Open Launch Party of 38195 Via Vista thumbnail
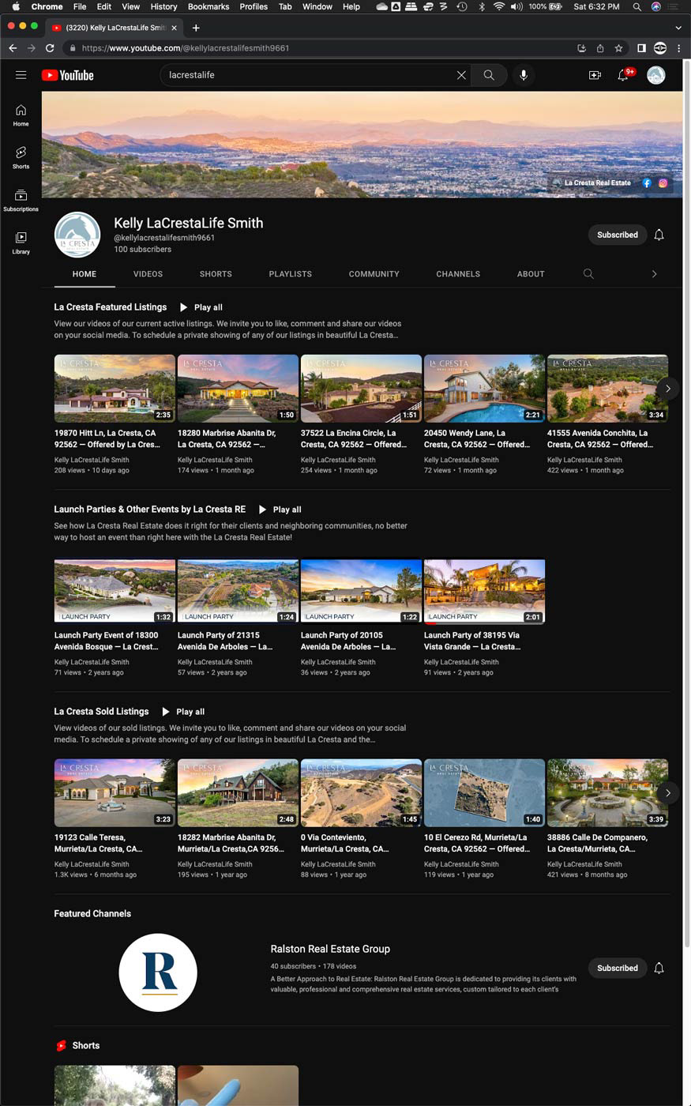Viewport: 691px width, 1106px height. point(484,590)
